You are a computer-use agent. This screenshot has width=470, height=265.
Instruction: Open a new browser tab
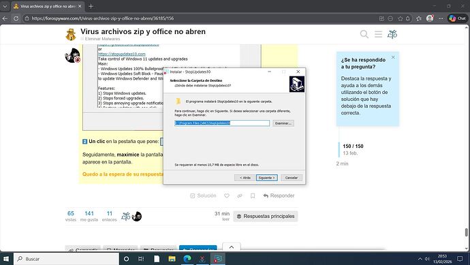[x=91, y=6]
